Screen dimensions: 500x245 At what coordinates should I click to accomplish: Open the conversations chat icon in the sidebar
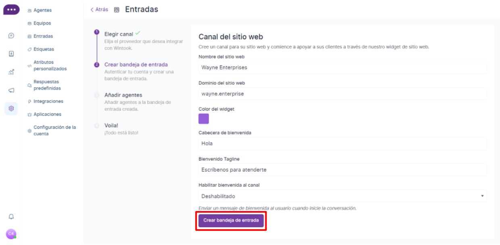11,36
